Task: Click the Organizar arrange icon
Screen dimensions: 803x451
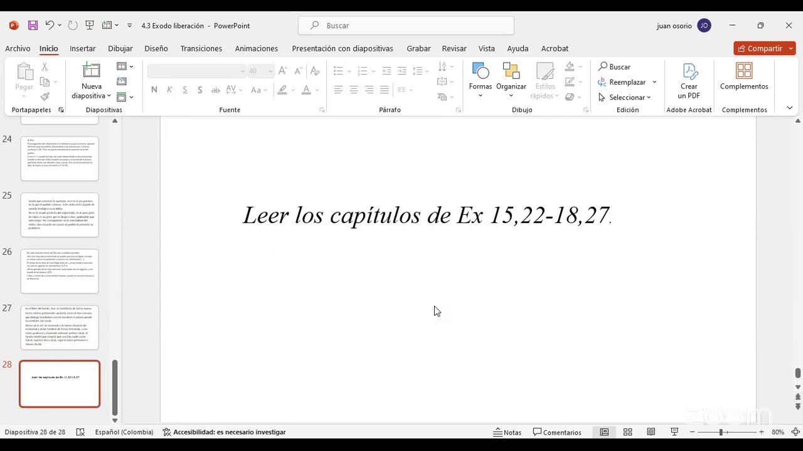Action: [511, 80]
